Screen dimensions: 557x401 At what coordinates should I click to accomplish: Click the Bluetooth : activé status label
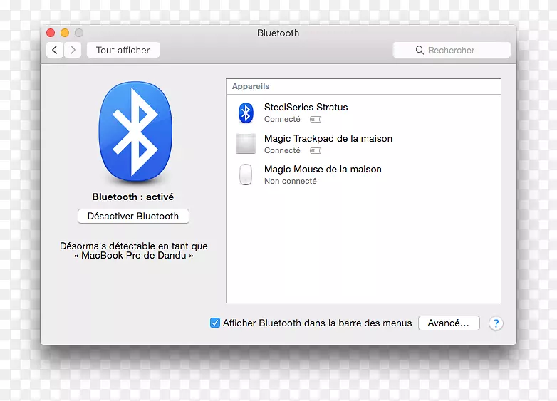[x=133, y=197]
